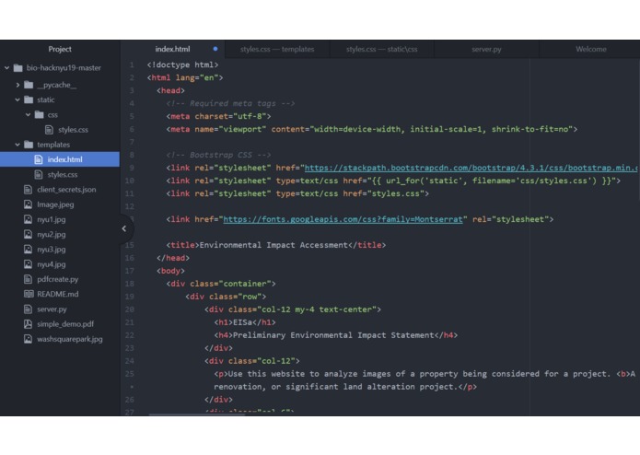The image size is (640, 455).
Task: Open pdfcreate.py from the tree
Action: pos(57,279)
